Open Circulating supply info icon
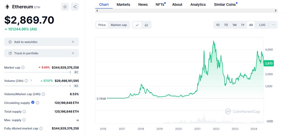 (38, 103)
